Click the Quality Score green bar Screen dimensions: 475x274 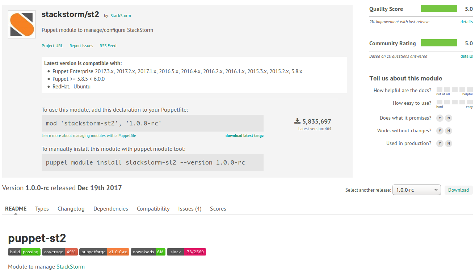[439, 9]
